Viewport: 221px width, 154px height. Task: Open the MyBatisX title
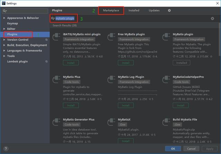tap(124, 120)
